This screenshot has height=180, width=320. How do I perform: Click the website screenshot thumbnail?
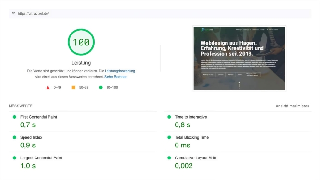(x=239, y=58)
